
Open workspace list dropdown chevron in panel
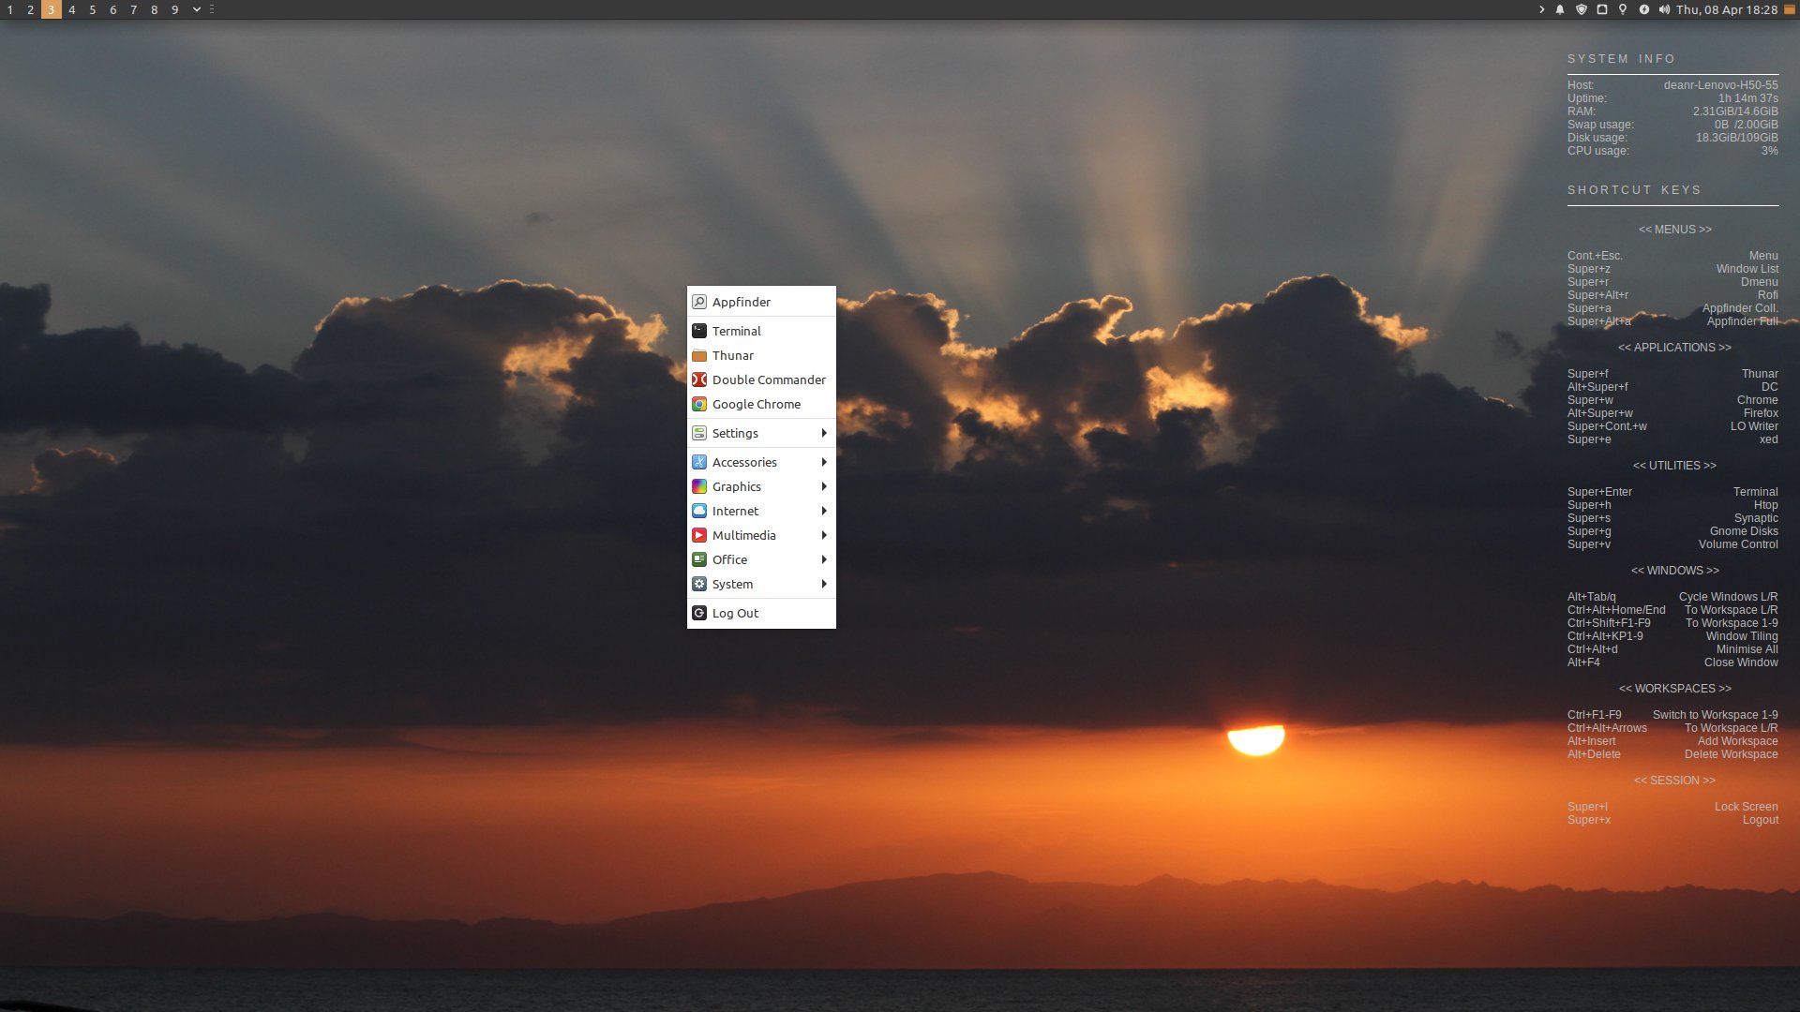click(197, 9)
